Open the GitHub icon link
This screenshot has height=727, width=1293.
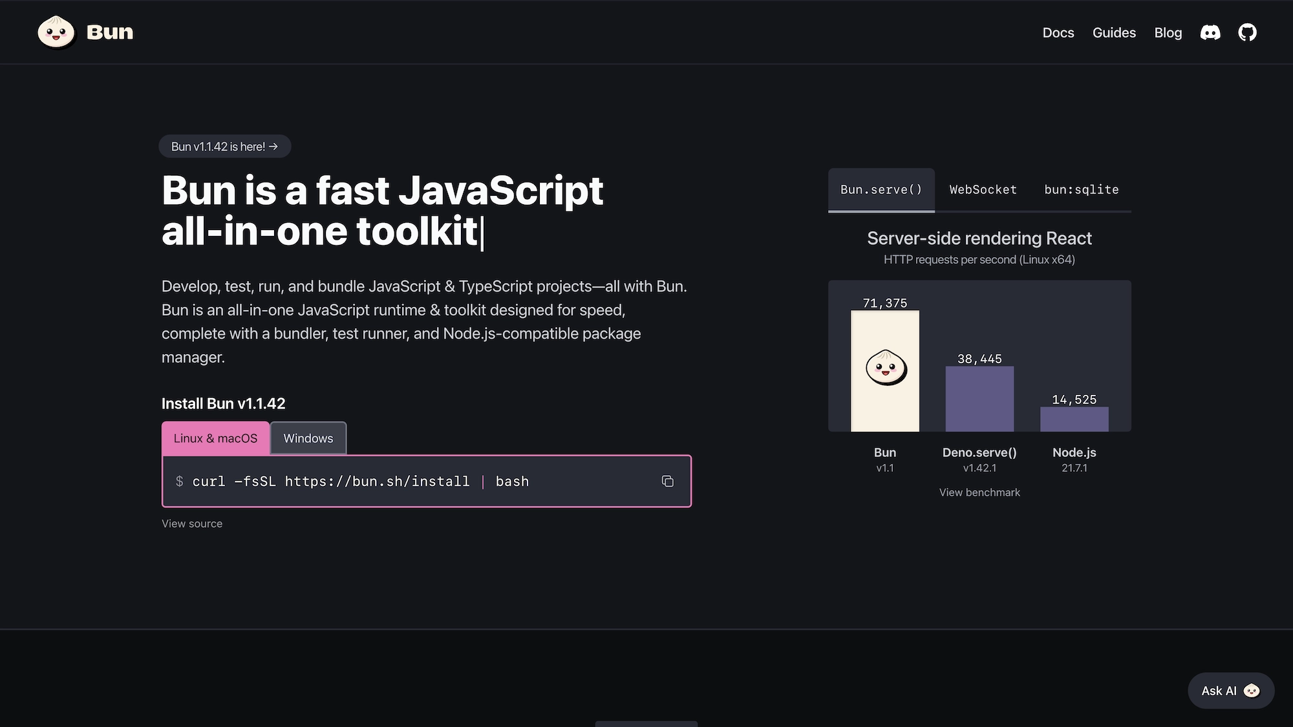point(1247,32)
